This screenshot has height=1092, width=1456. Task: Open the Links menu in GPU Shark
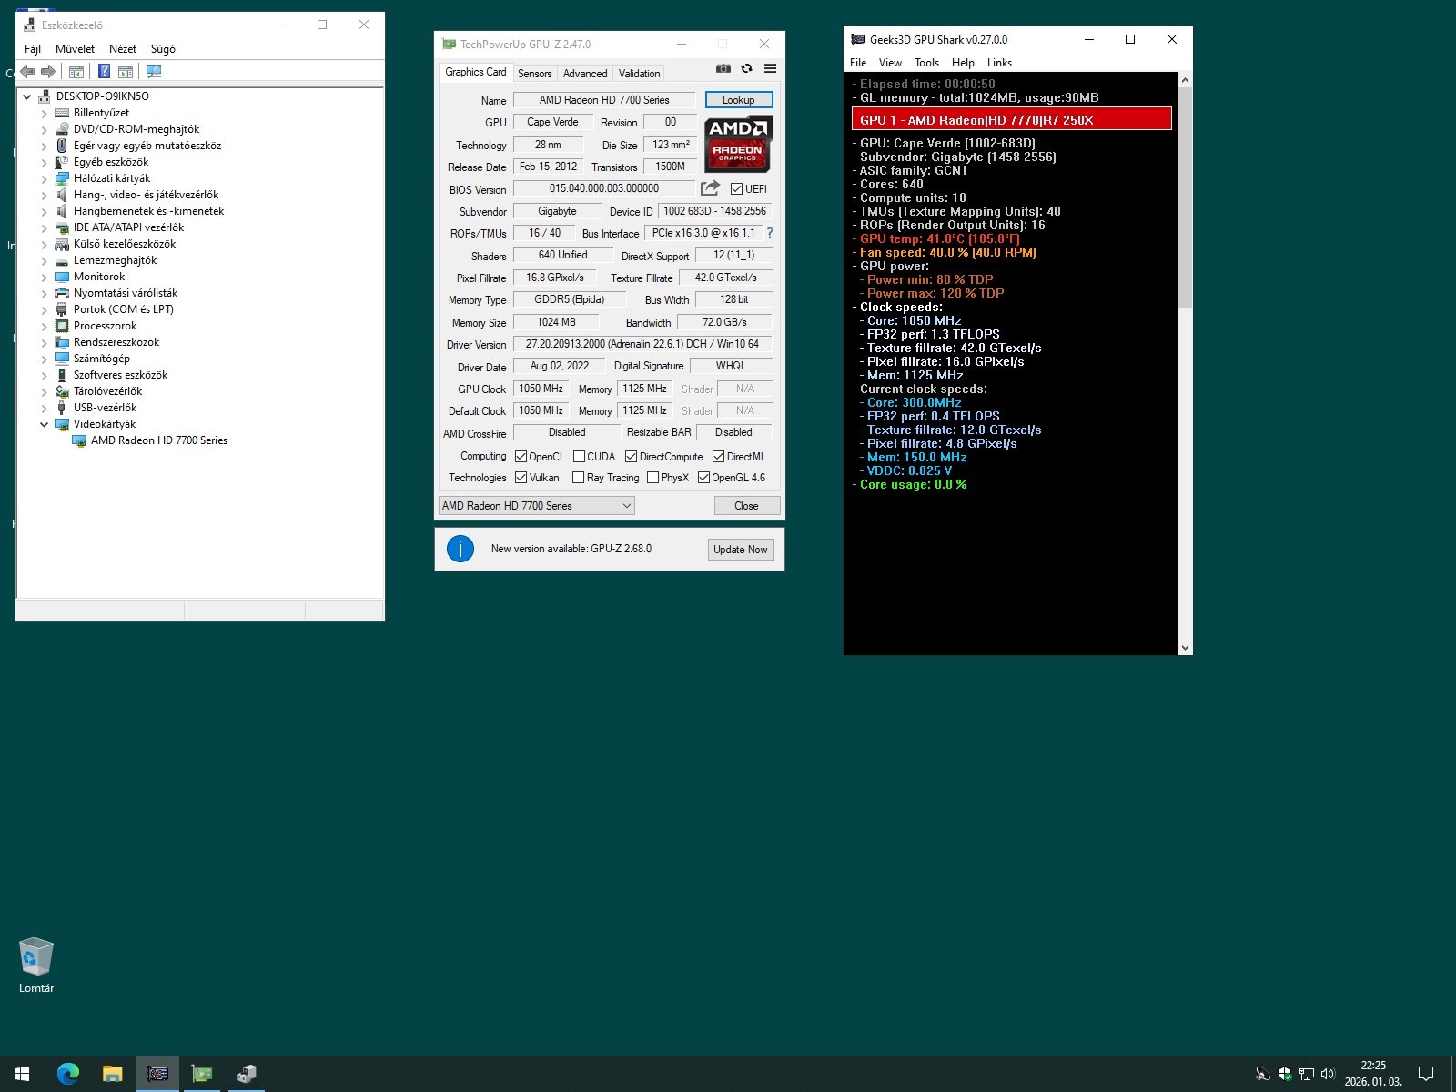pyautogui.click(x=999, y=63)
